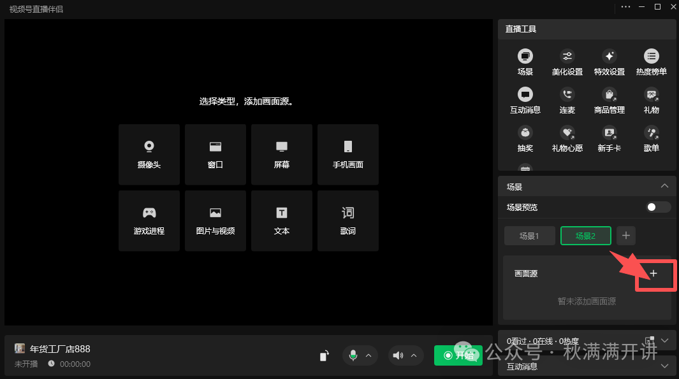Open 商品管理 product management
The height and width of the screenshot is (379, 679).
pos(609,100)
